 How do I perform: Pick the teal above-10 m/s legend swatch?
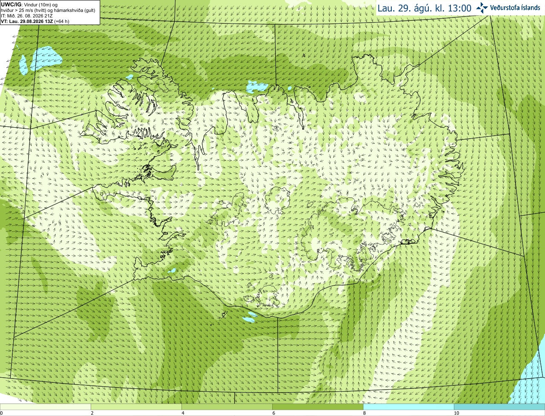point(499,407)
